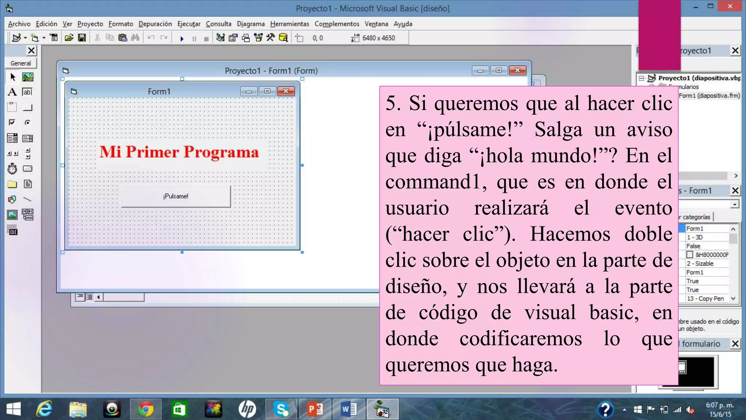Open Google Chrome from taskbar
Image resolution: width=746 pixels, height=420 pixels.
pos(145,409)
